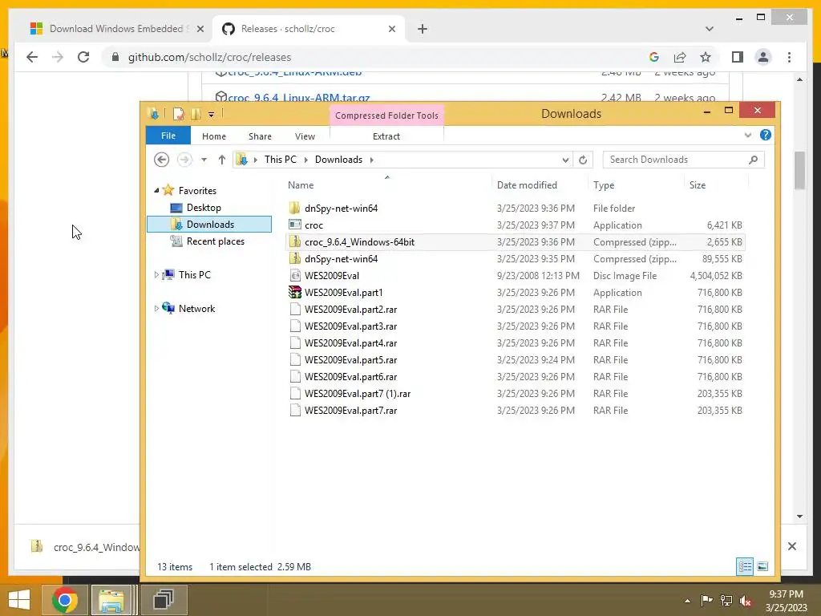
Task: Open Chrome side panel icon
Action: 738,57
